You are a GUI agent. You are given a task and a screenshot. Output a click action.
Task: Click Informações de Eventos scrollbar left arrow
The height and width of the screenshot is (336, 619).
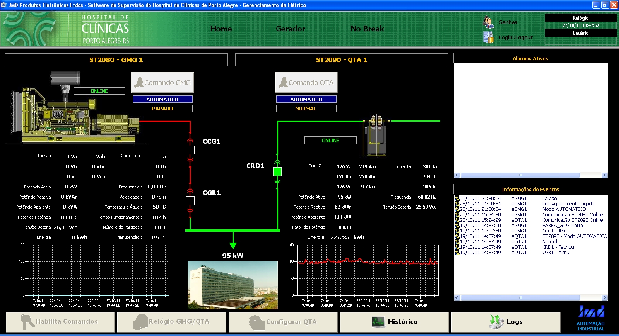[457, 298]
